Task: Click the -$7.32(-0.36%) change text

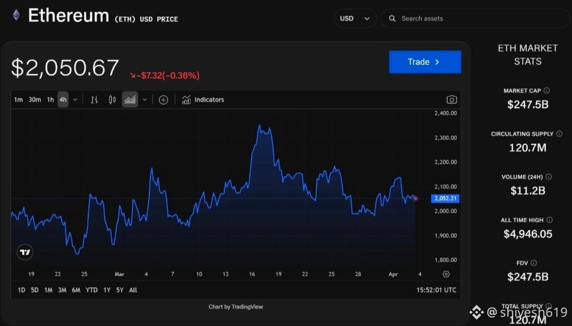Action: (165, 76)
